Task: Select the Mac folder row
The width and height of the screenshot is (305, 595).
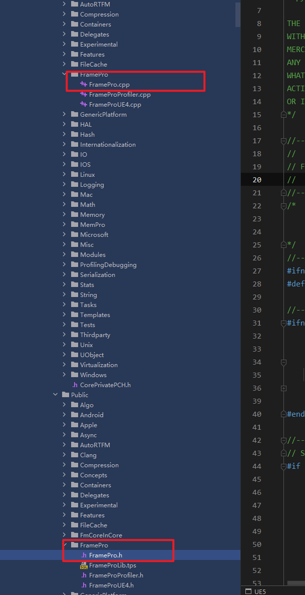Action: pyautogui.click(x=120, y=195)
